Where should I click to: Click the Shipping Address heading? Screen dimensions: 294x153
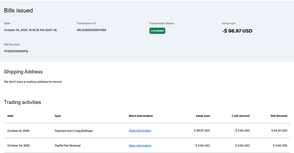(x=23, y=72)
